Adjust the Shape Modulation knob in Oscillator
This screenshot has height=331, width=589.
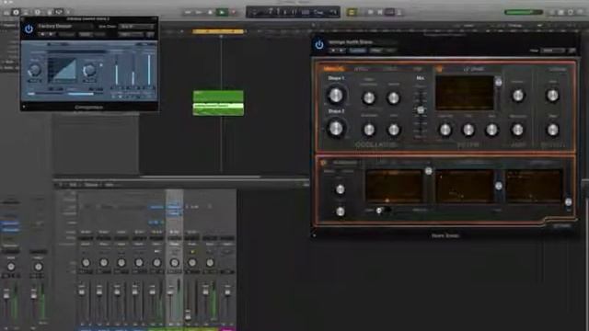pyautogui.click(x=368, y=97)
